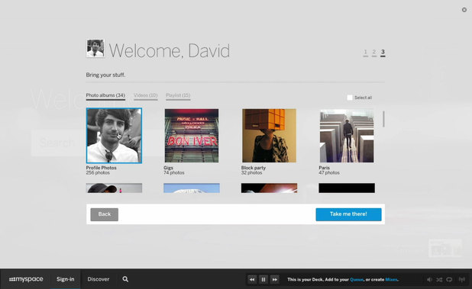Check the Select all checkbox

pyautogui.click(x=350, y=98)
